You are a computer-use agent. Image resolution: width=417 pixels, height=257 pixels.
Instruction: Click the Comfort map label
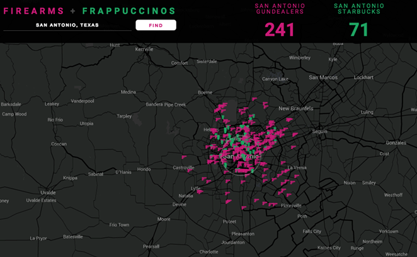click(180, 63)
